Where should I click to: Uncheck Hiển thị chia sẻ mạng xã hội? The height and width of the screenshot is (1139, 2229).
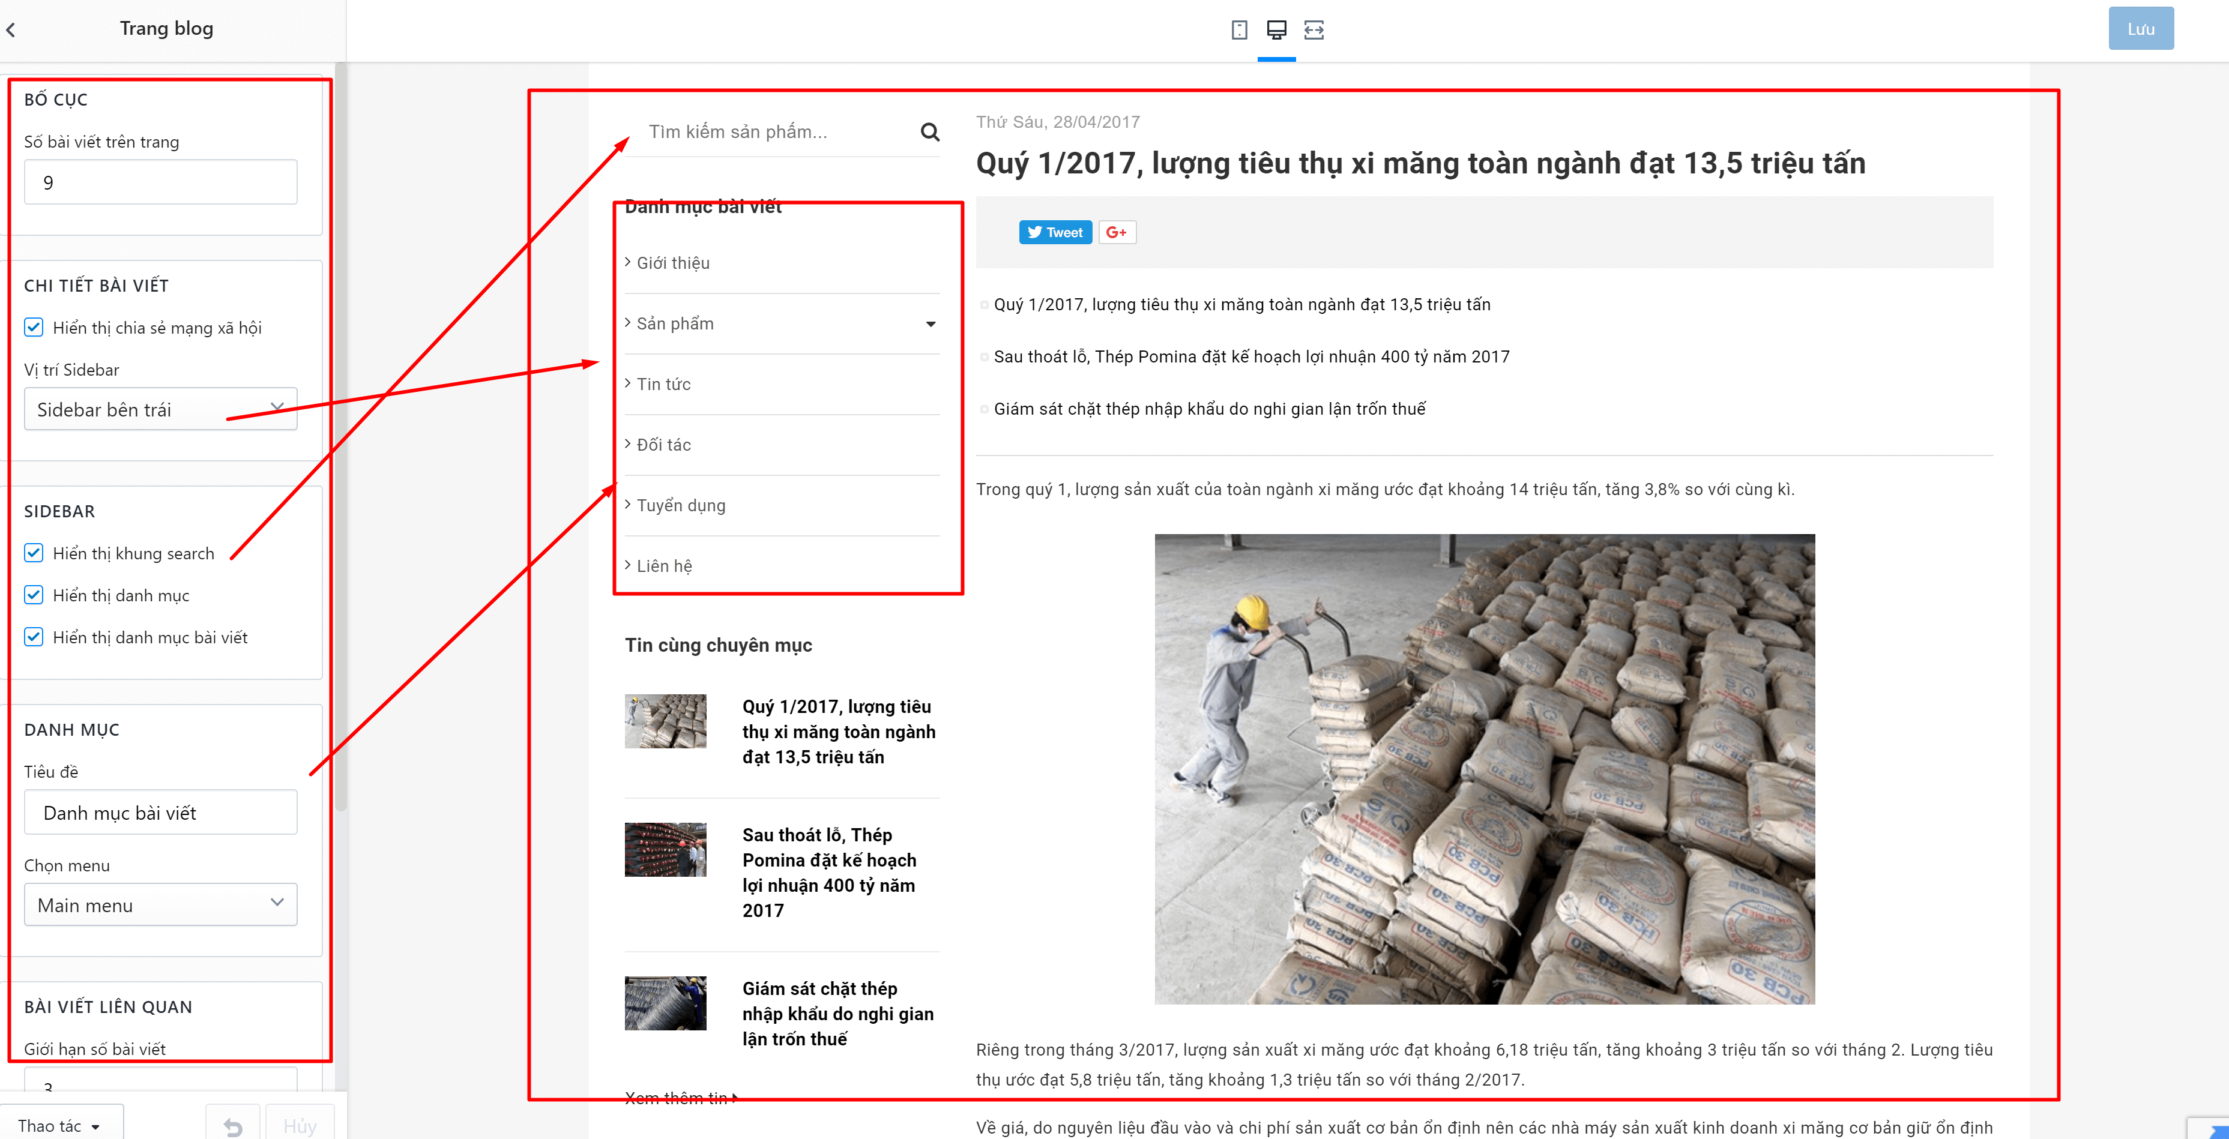(34, 327)
